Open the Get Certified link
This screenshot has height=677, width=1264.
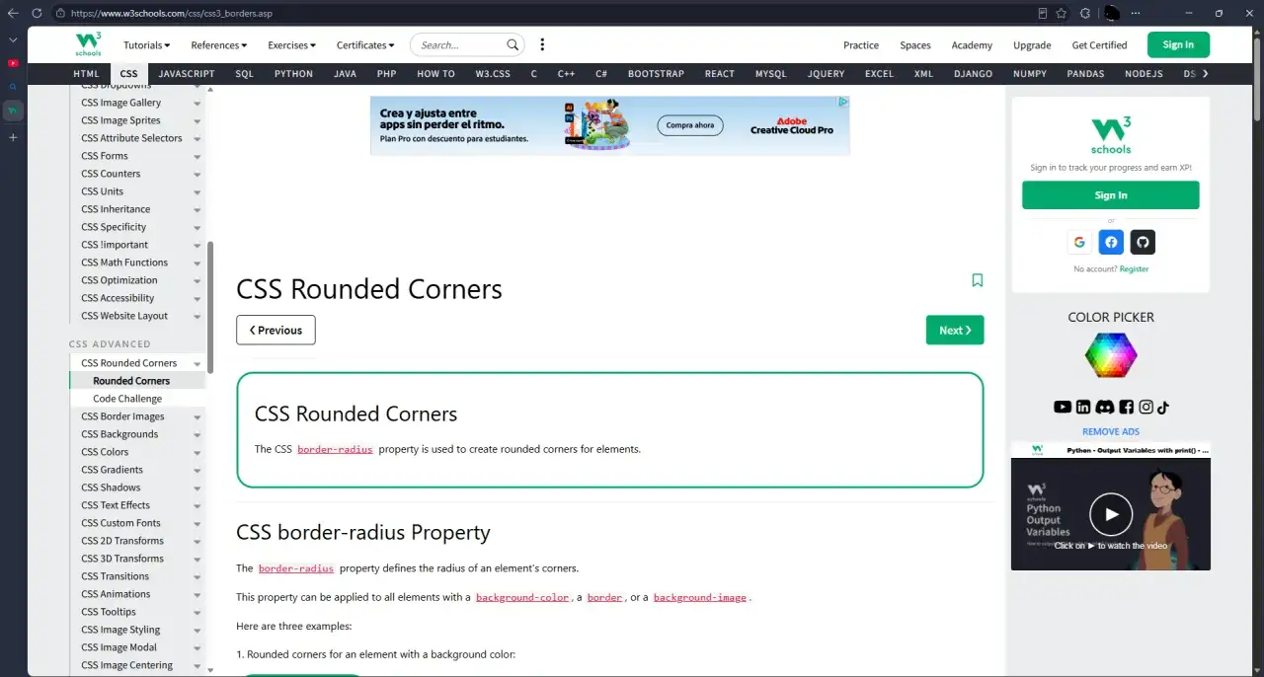[1099, 45]
